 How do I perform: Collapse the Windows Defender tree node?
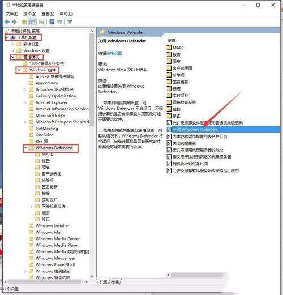25,148
